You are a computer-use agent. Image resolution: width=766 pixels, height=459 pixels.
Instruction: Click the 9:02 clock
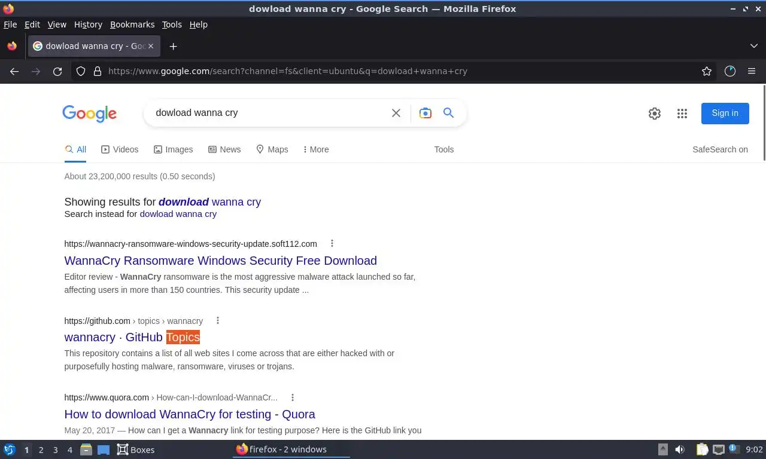point(754,449)
